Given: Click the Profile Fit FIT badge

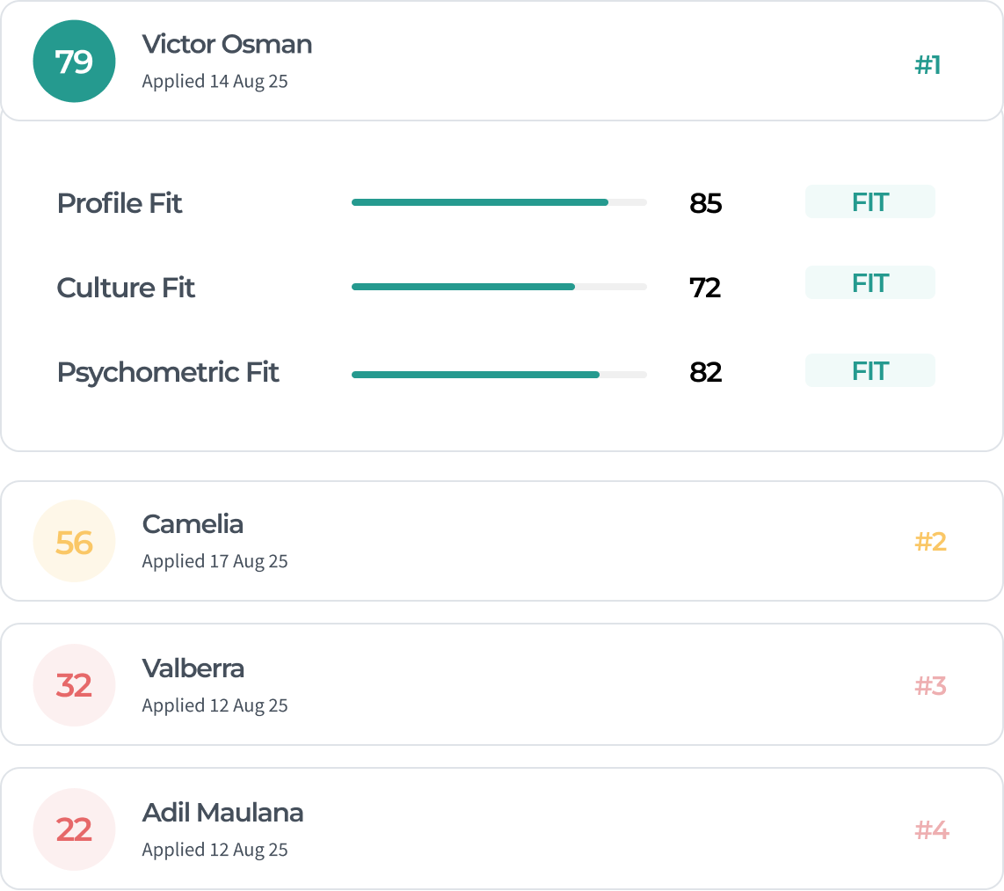Looking at the screenshot, I should tap(869, 202).
